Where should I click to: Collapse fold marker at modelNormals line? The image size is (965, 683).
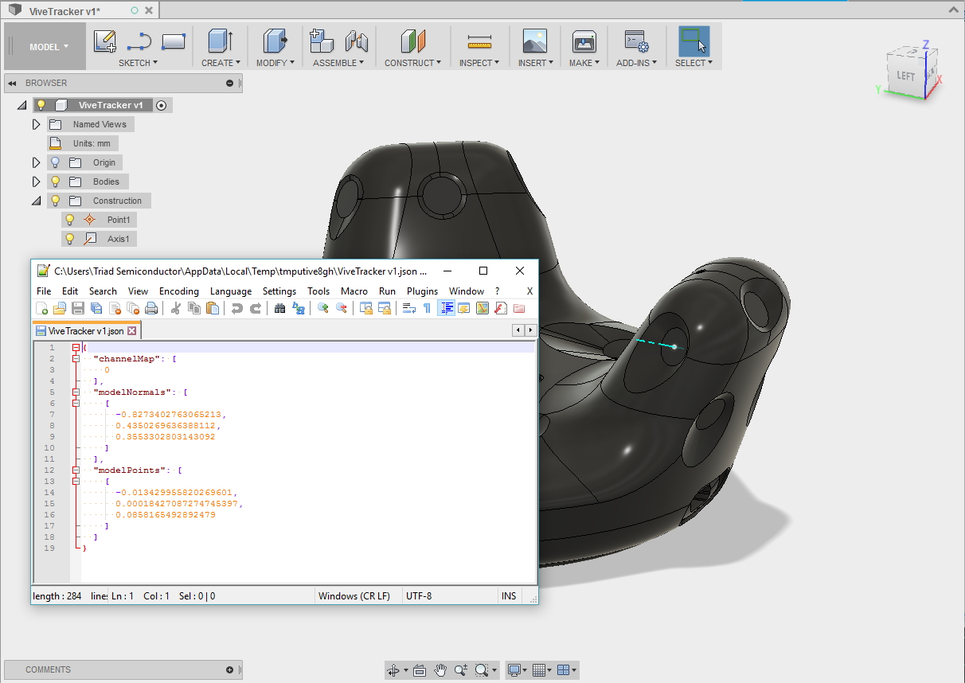(76, 392)
